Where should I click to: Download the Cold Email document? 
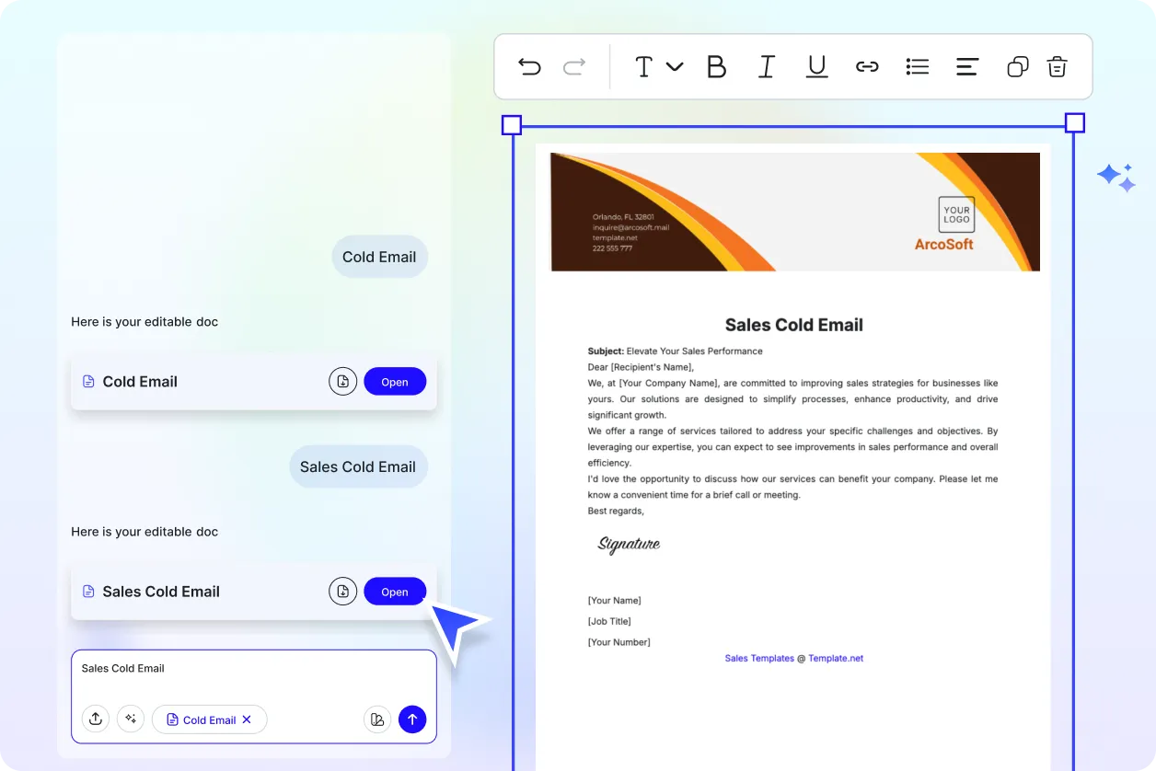tap(342, 381)
